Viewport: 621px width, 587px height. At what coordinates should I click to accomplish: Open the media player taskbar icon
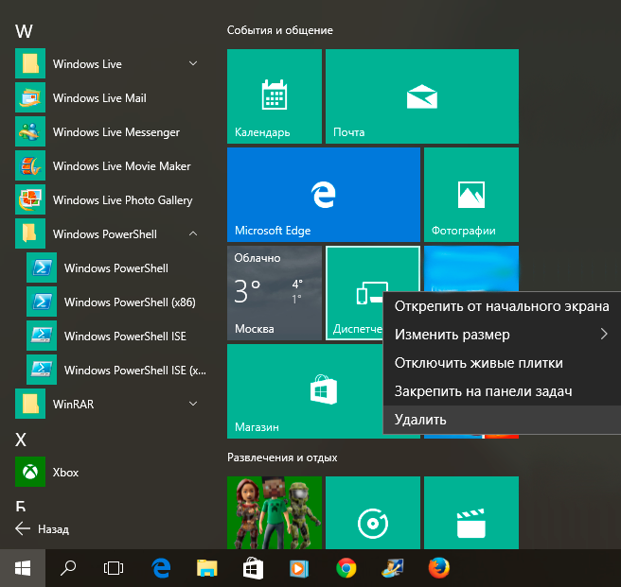[299, 568]
